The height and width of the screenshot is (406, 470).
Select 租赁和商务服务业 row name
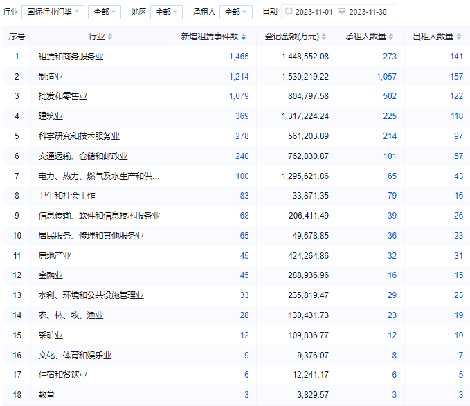71,57
